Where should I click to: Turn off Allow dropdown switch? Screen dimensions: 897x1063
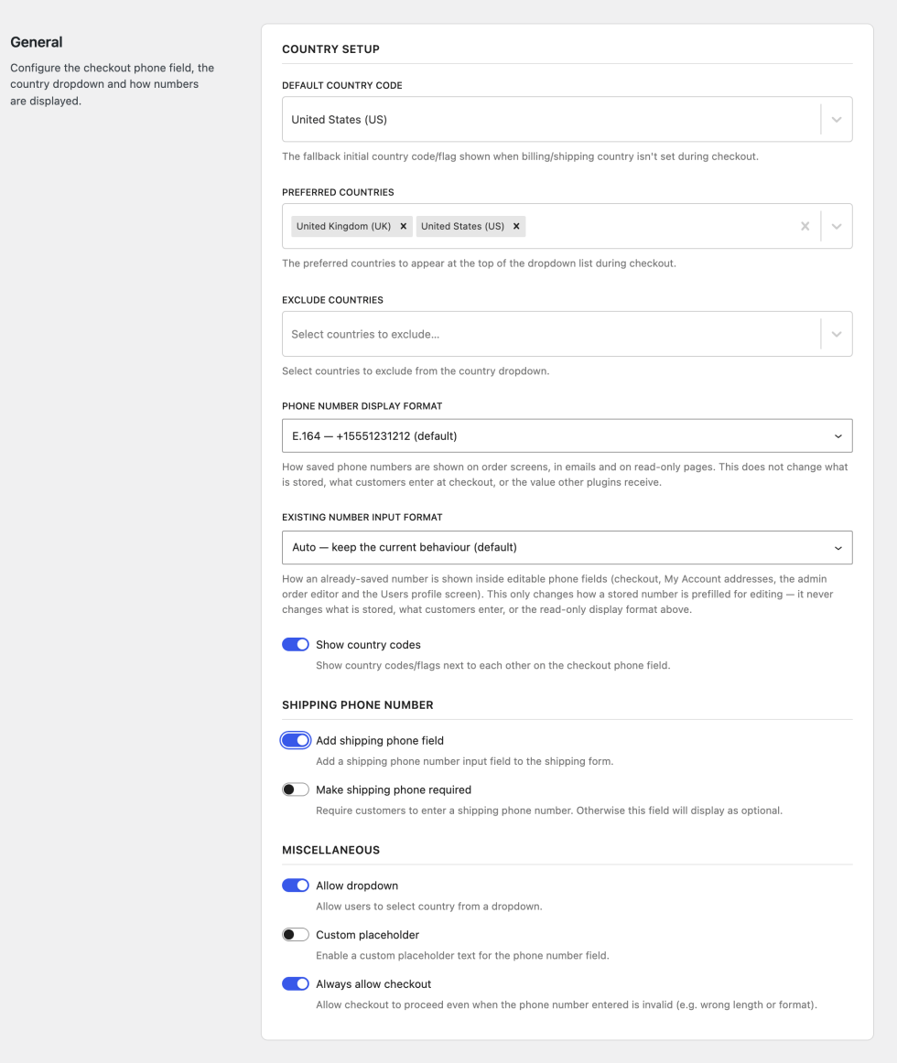tap(296, 886)
